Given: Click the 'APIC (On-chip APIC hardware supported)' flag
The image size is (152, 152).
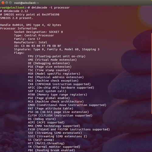Looking at the screenshot, I should point(61,88).
